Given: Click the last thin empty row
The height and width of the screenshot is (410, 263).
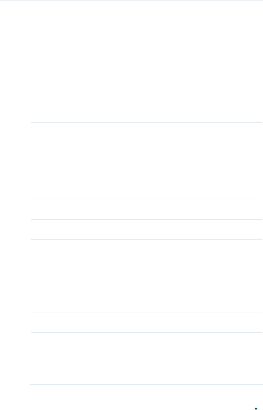Looking at the screenshot, I should [x=147, y=322].
